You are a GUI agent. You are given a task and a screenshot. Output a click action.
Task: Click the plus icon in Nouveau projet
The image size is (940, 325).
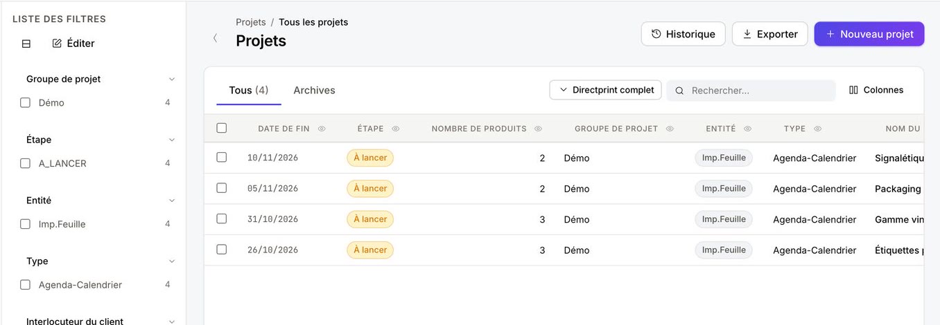[x=830, y=34]
